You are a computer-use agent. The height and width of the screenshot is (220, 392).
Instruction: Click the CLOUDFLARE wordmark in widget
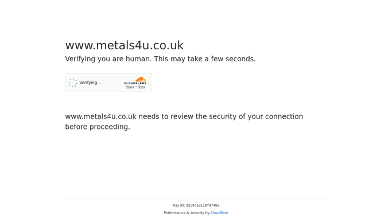click(x=135, y=83)
